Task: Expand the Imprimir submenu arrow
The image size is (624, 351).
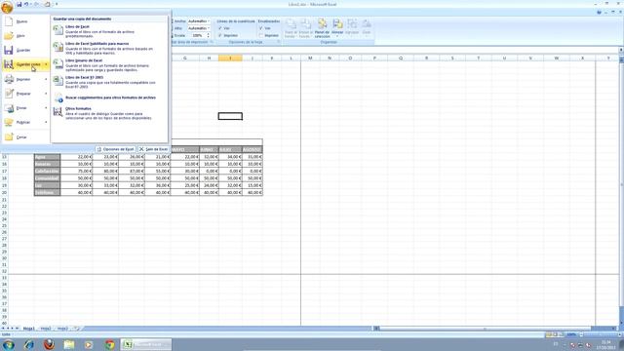Action: click(x=46, y=79)
